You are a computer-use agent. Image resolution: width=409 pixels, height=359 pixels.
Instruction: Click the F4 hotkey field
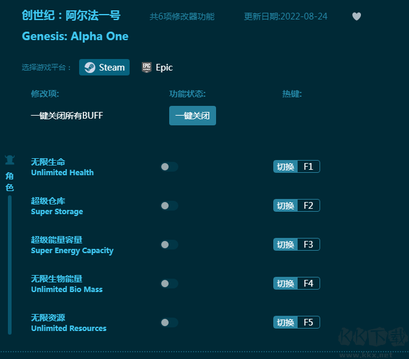[309, 284]
